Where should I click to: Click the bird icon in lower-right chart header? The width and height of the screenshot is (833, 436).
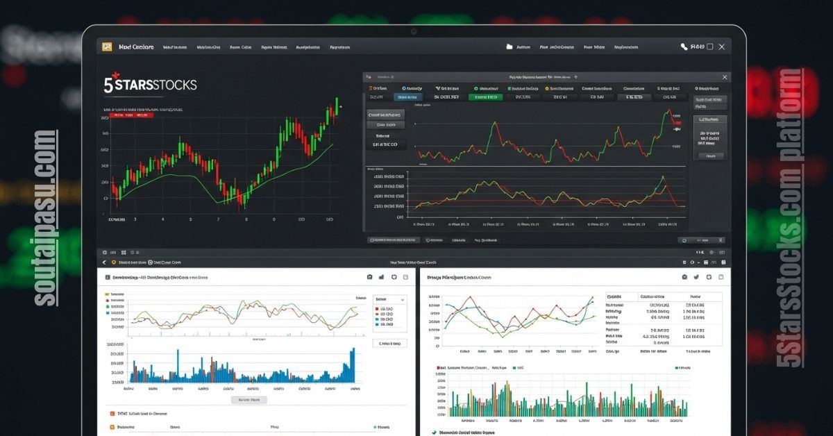click(x=696, y=277)
